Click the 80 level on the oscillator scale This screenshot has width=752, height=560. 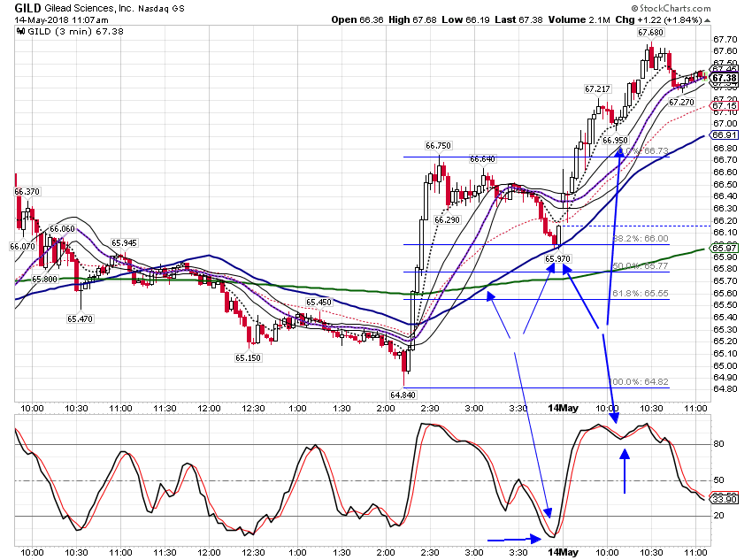click(x=718, y=444)
